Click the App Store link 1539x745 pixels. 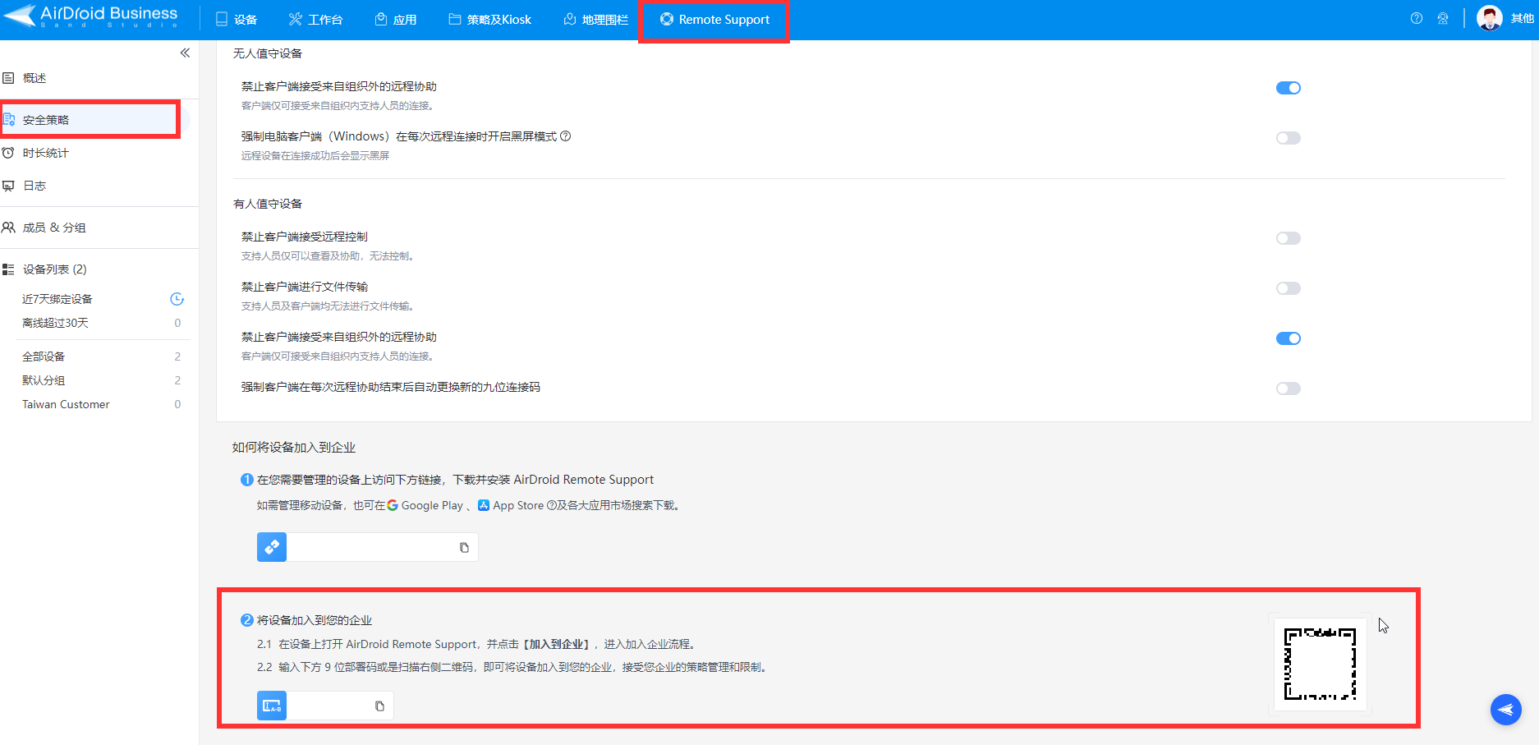pos(511,505)
